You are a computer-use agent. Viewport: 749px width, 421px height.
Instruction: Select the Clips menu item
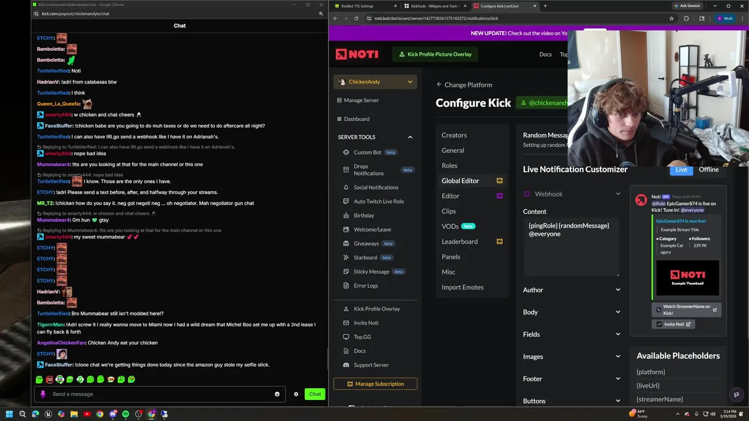449,211
